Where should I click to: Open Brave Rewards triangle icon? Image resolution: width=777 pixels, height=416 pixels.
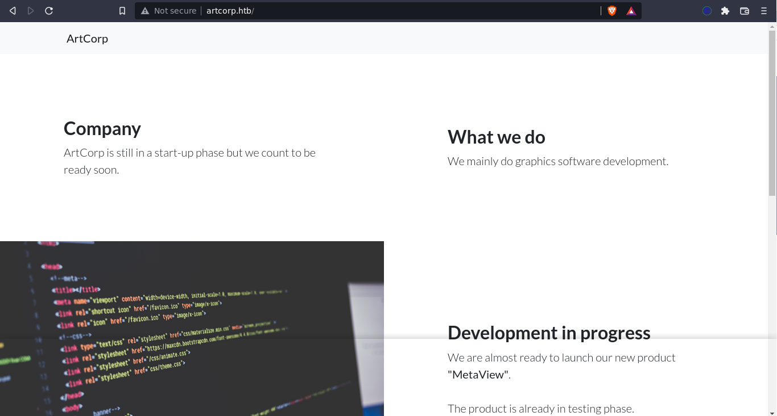click(x=631, y=11)
